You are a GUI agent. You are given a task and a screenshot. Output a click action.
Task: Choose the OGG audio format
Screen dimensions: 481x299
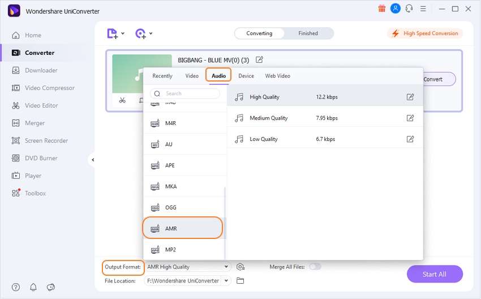[x=184, y=207]
